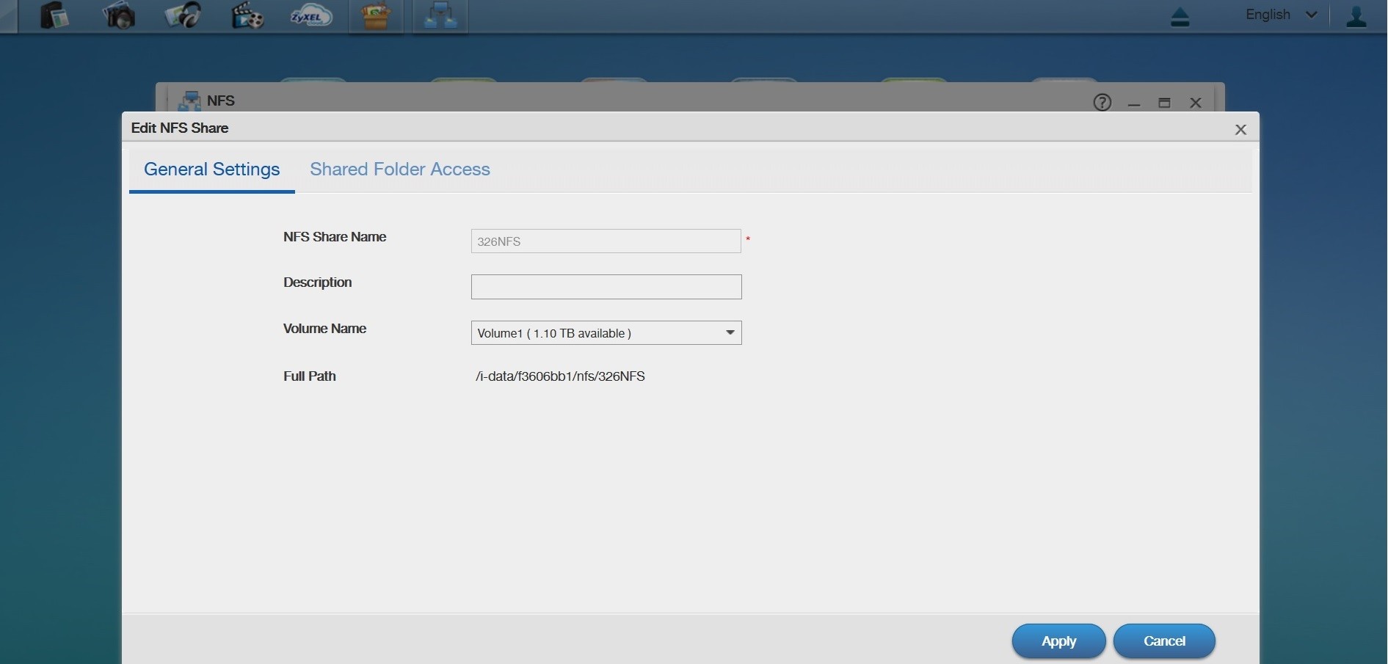The height and width of the screenshot is (664, 1388).
Task: Minimize the NFS window
Action: tap(1135, 103)
